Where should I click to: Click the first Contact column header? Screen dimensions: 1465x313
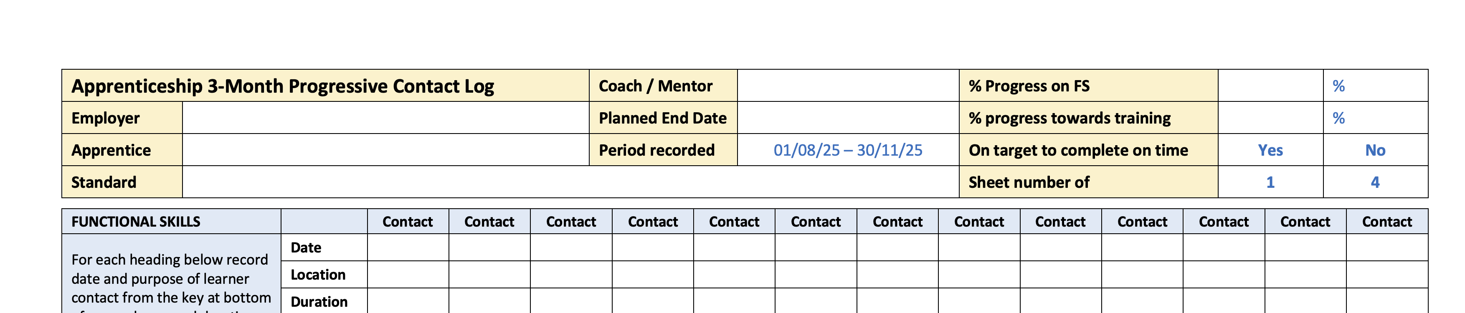point(408,222)
